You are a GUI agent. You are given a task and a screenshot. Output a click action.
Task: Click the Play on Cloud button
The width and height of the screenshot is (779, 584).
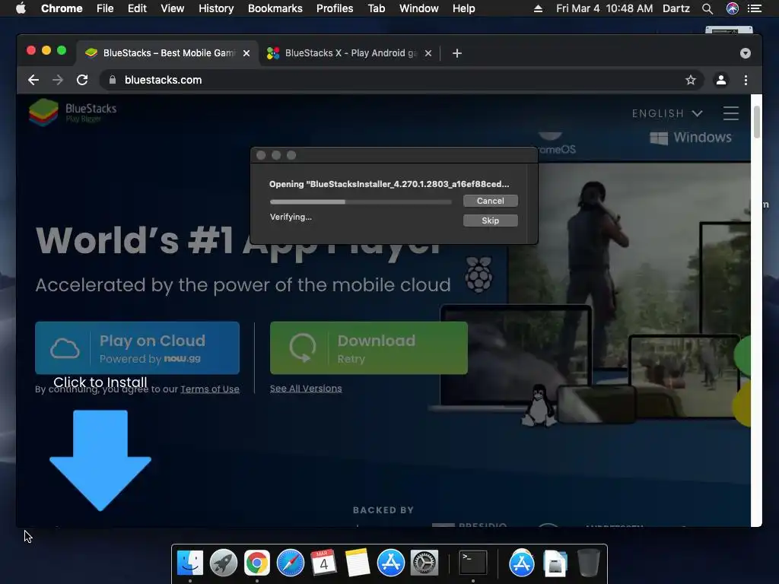point(137,348)
